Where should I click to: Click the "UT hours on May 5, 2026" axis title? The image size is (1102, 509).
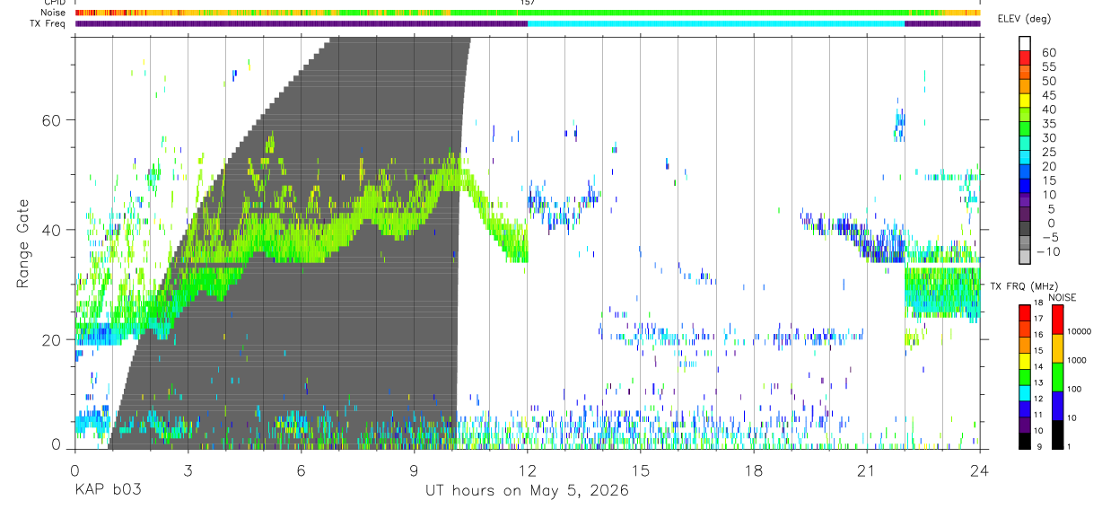[527, 491]
